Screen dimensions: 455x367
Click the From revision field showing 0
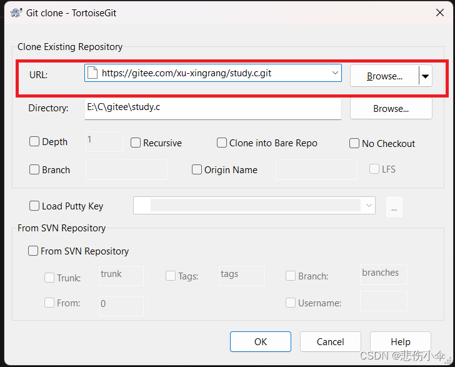[x=121, y=306]
